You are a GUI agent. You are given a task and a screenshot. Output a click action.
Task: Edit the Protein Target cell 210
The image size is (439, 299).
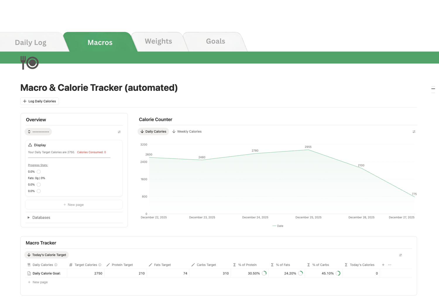click(125, 273)
